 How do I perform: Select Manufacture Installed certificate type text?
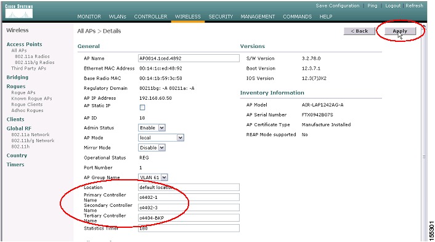click(327, 125)
